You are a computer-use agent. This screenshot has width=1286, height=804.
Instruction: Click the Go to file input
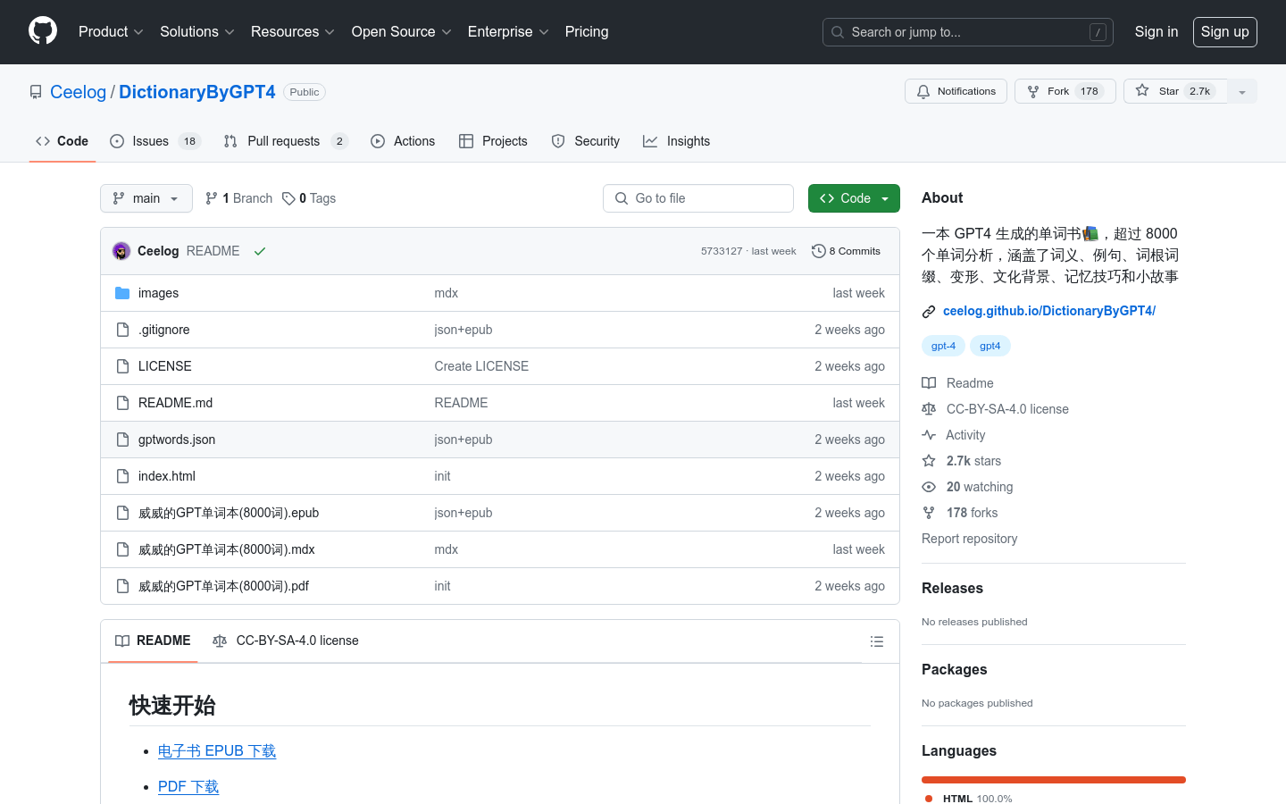point(698,198)
